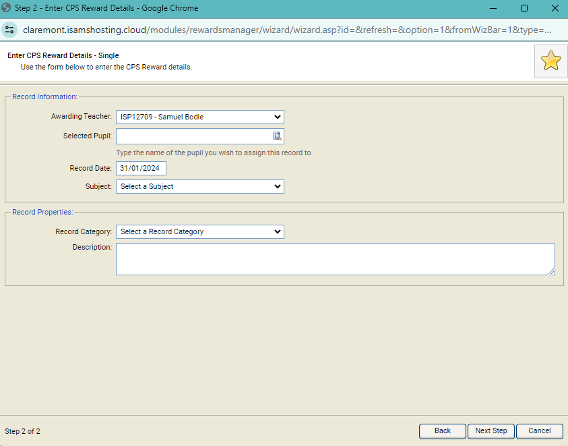This screenshot has width=568, height=446.
Task: Grab the Description box resize handle
Action: [551, 271]
